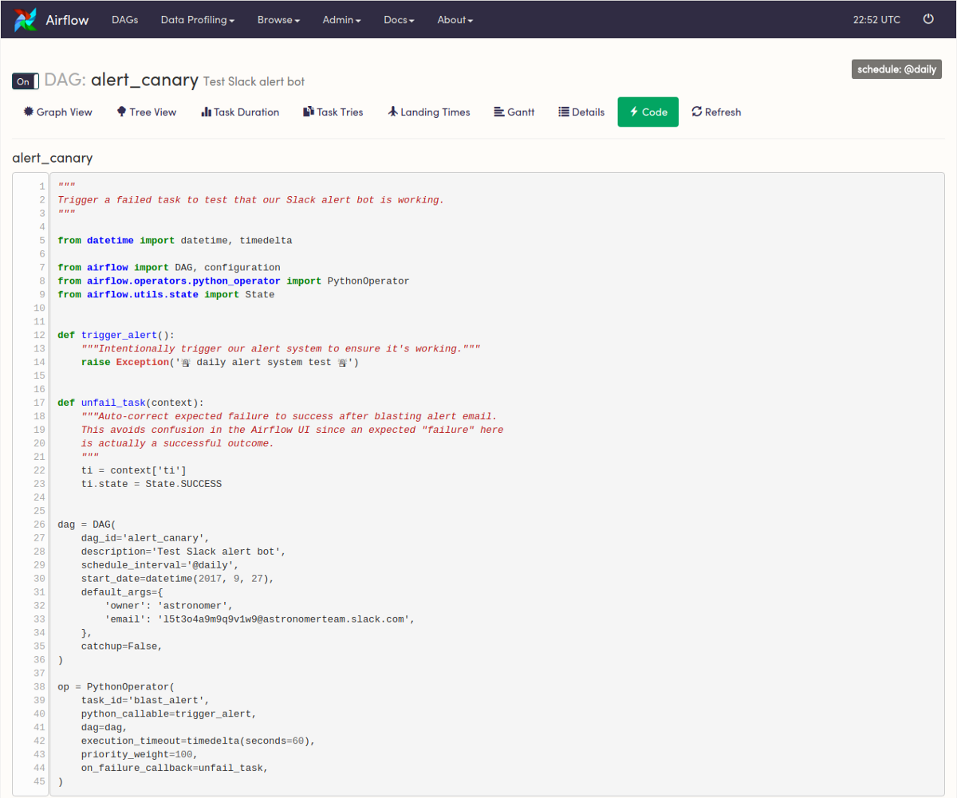The height and width of the screenshot is (798, 957).
Task: Click the python_callable=trigger_alert line
Action: pos(169,714)
